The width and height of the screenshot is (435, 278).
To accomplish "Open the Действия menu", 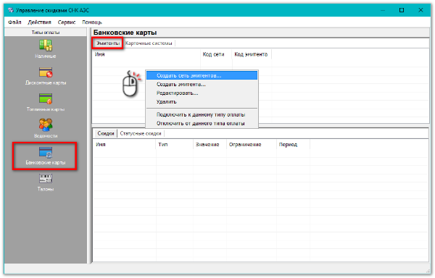I will pos(39,22).
